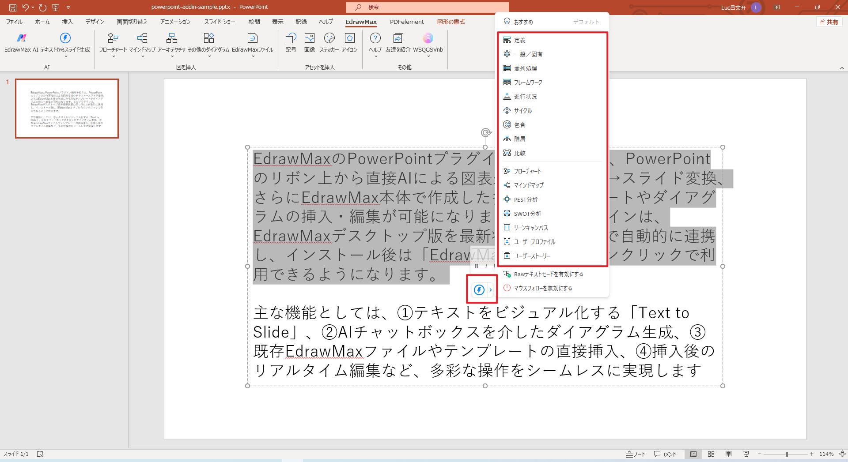
Task: Click the フローチャート ribbon icon
Action: [113, 38]
